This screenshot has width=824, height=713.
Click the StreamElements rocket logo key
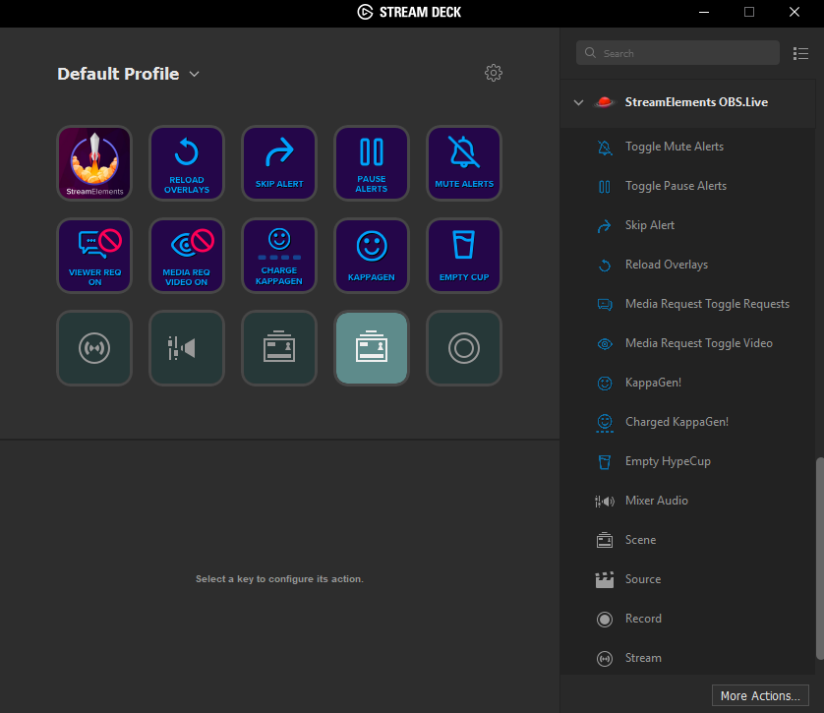[x=94, y=163]
